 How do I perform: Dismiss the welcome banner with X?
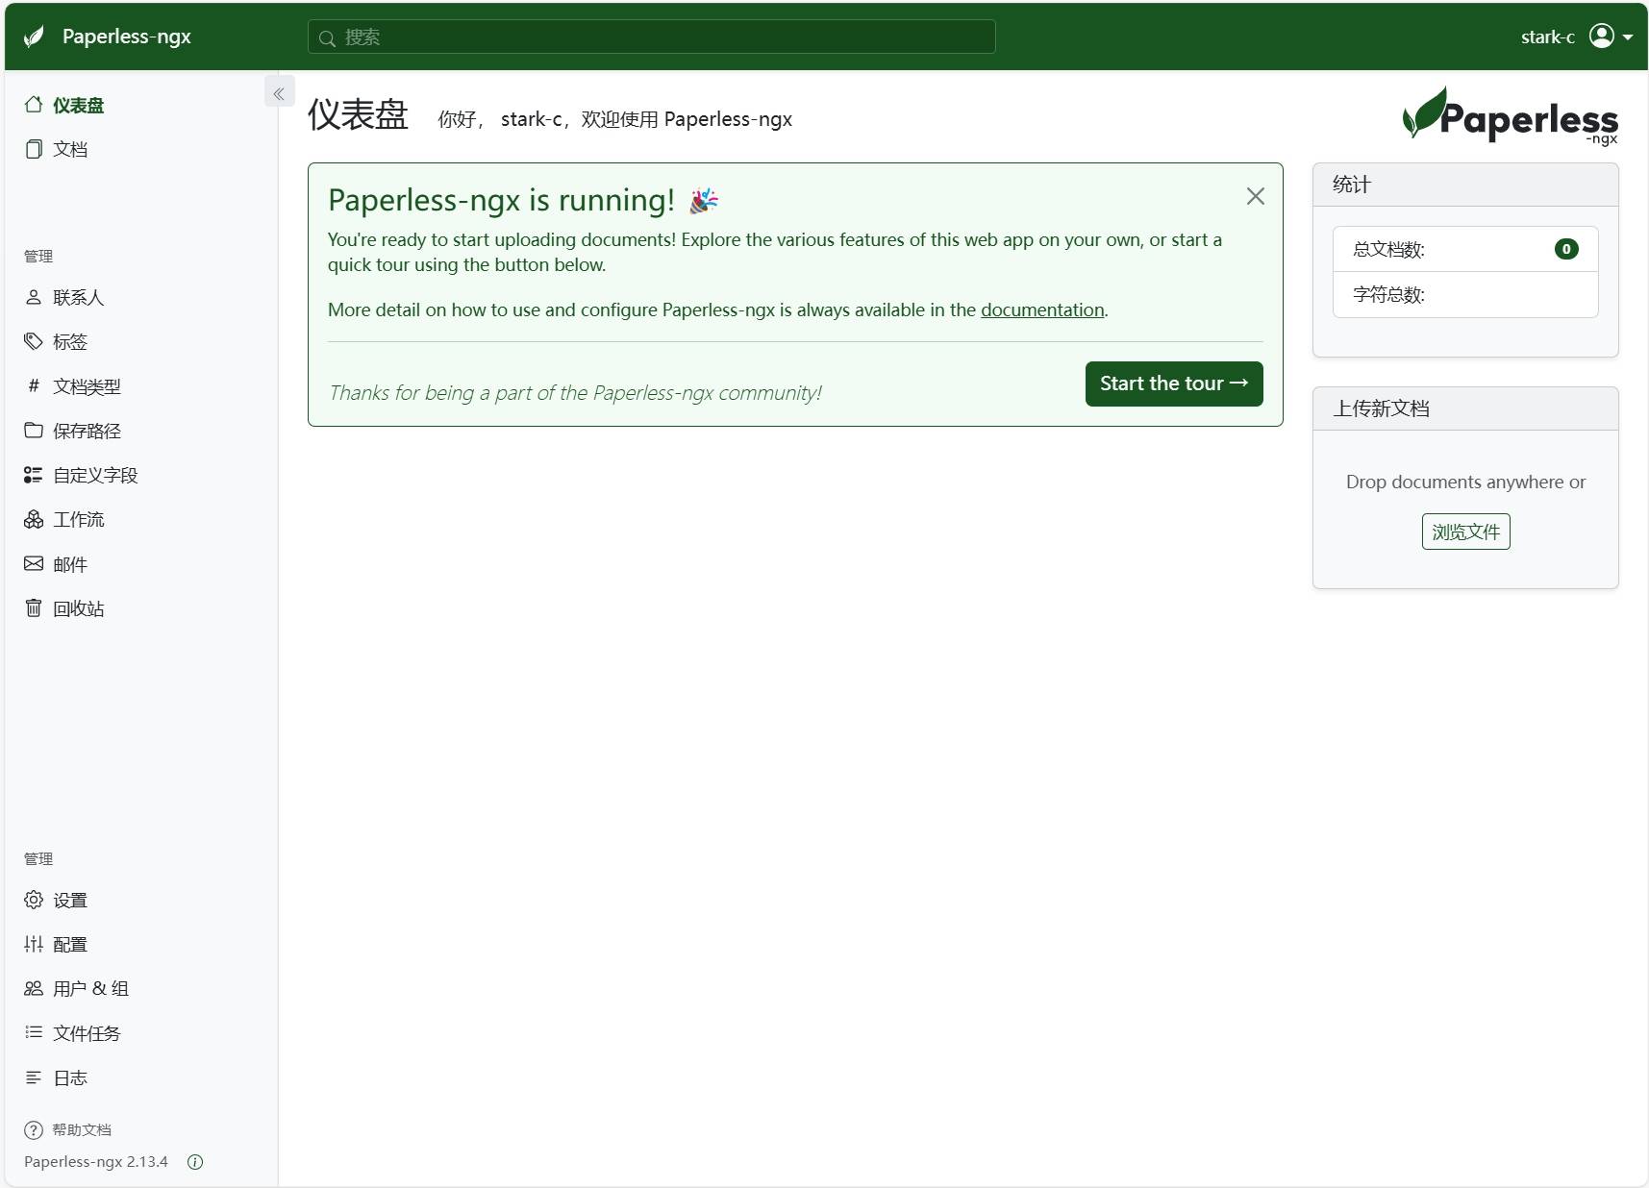1255,196
